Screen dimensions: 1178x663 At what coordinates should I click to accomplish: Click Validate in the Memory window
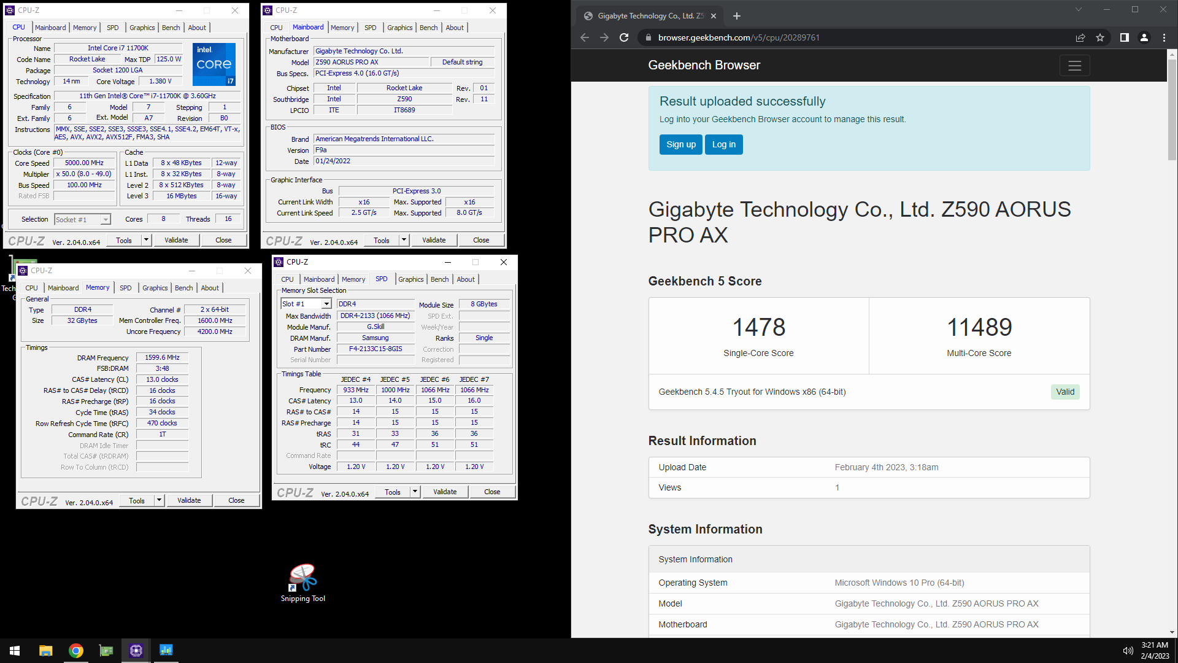pyautogui.click(x=189, y=500)
